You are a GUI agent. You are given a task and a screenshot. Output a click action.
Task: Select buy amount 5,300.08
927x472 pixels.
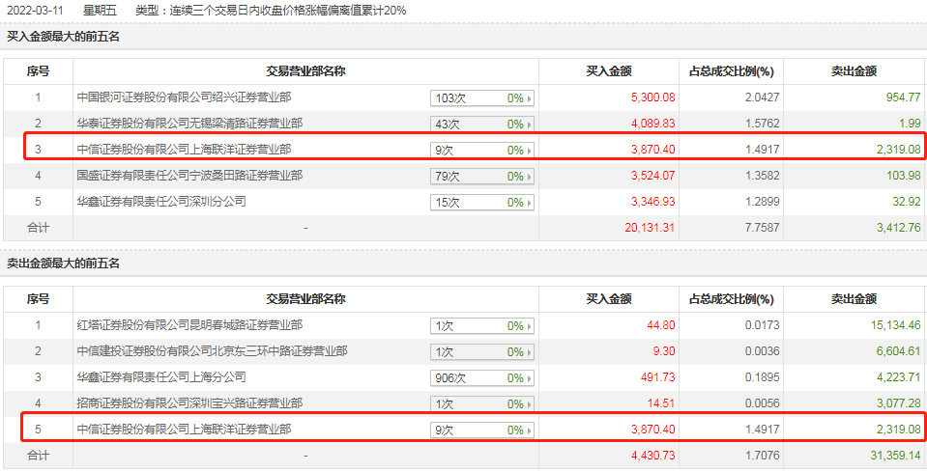click(x=652, y=97)
